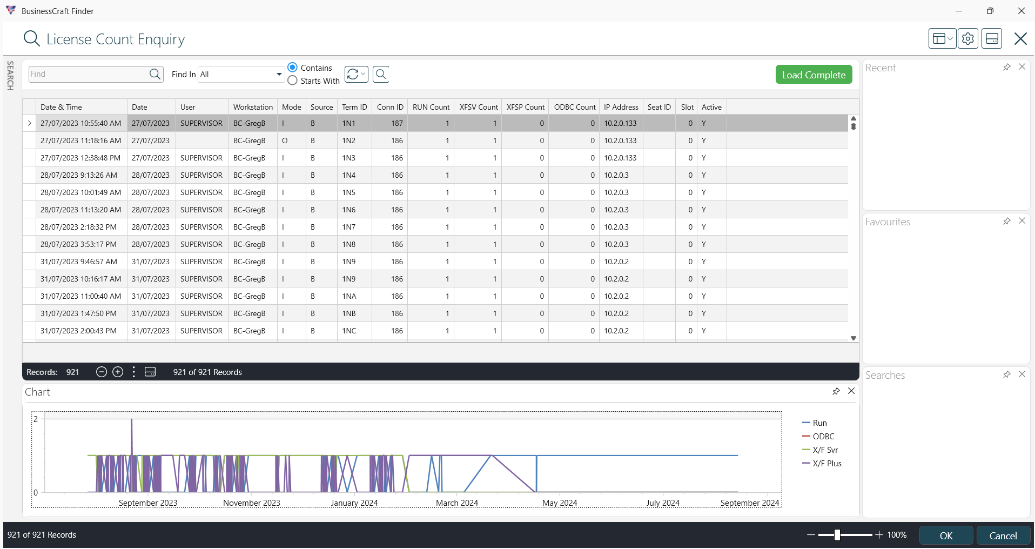The width and height of the screenshot is (1035, 549).
Task: Click the 100% zoom level text
Action: click(x=897, y=535)
